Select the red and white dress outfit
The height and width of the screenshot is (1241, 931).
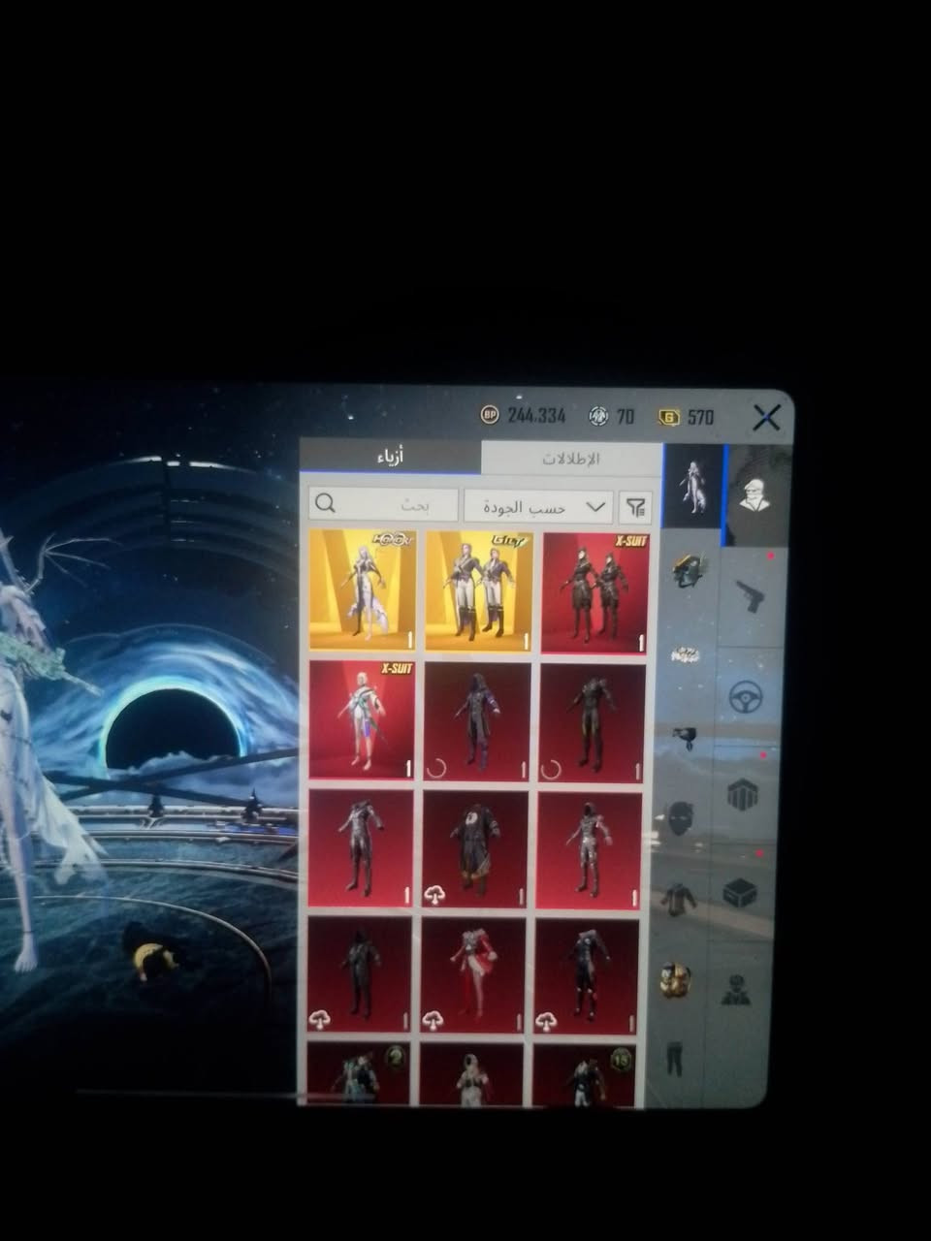473,975
